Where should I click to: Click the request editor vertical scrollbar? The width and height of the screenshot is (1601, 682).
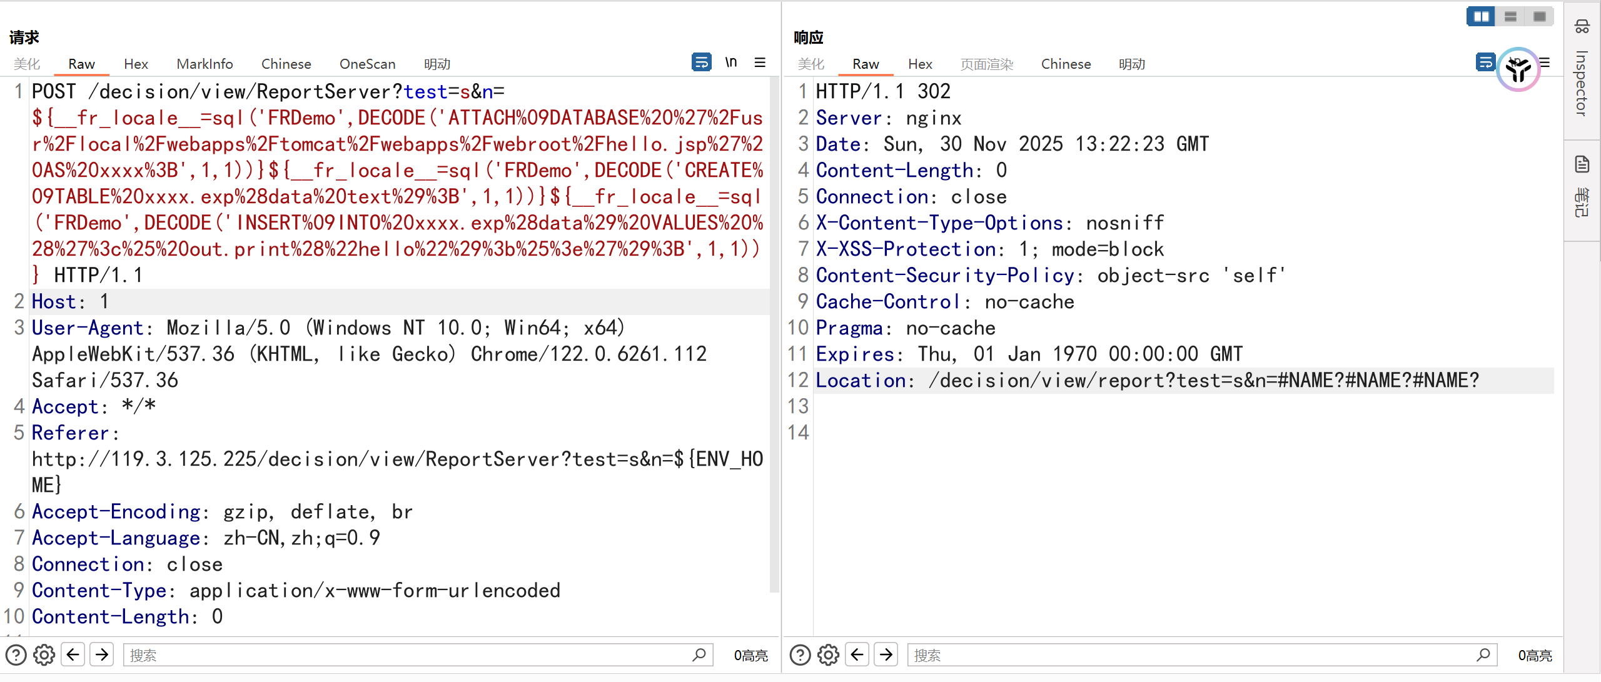(774, 334)
